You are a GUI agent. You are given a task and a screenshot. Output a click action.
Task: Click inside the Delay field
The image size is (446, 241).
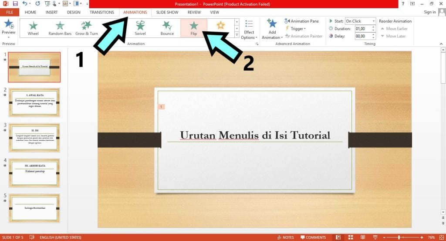click(x=363, y=36)
